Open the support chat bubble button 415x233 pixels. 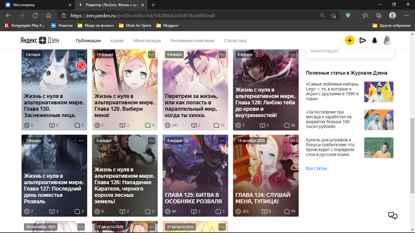(393, 215)
